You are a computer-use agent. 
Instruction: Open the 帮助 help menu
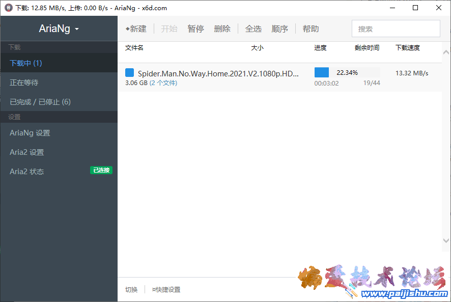311,29
